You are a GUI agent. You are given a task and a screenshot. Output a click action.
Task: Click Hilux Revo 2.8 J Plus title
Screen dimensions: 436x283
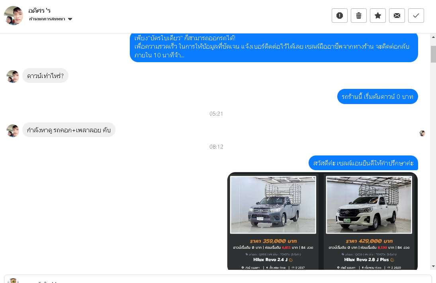(x=366, y=259)
